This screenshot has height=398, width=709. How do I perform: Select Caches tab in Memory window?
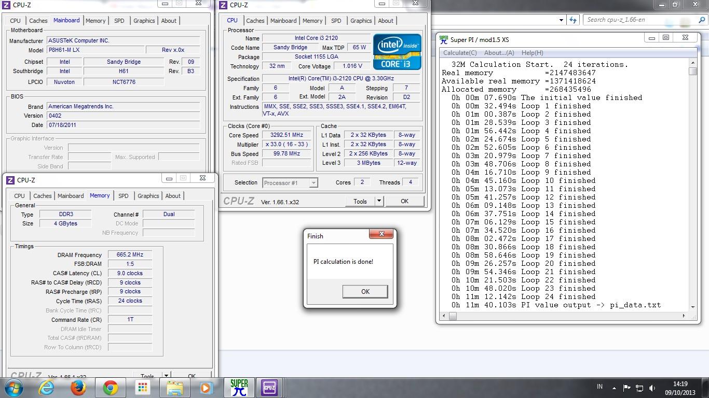[43, 196]
